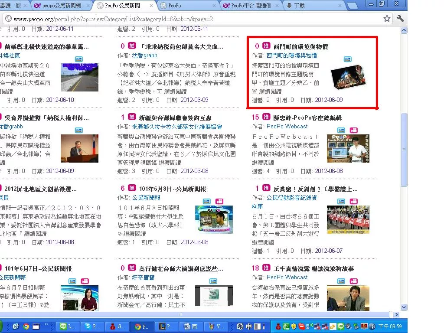The width and height of the screenshot is (444, 333).
Task: Open the labor march thumbnail in 反貧窮 article
Action: [x=348, y=220]
